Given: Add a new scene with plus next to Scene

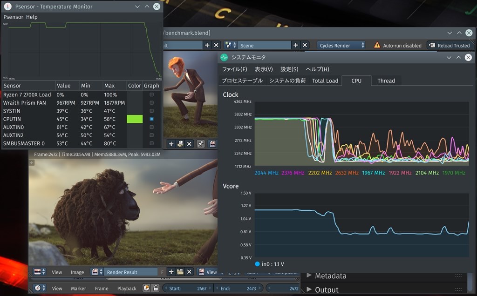Looking at the screenshot, I should point(295,45).
